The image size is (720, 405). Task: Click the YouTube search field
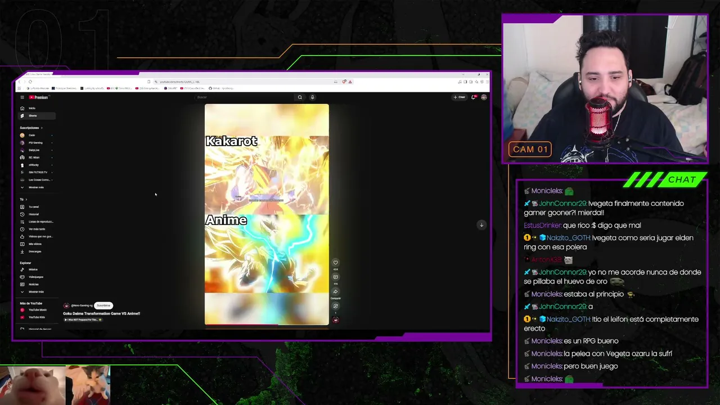tap(244, 97)
